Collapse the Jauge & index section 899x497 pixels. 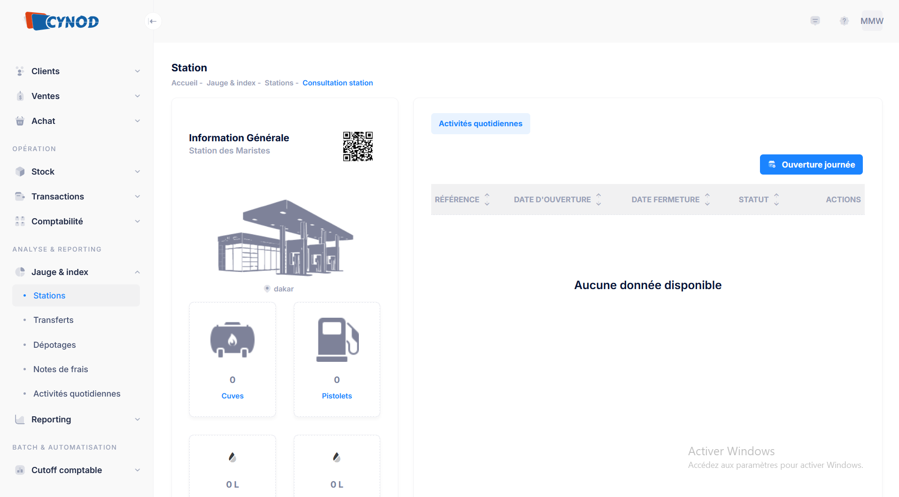[137, 272]
